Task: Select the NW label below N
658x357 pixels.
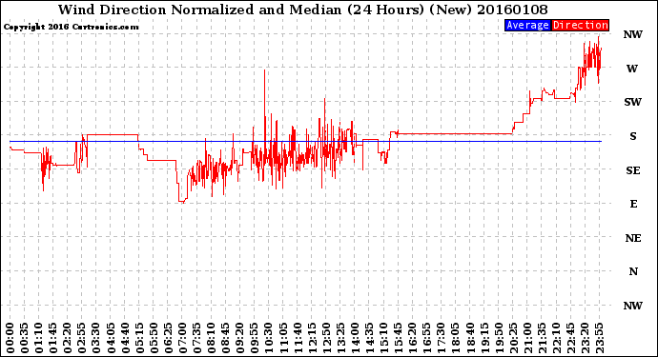Action: (633, 306)
